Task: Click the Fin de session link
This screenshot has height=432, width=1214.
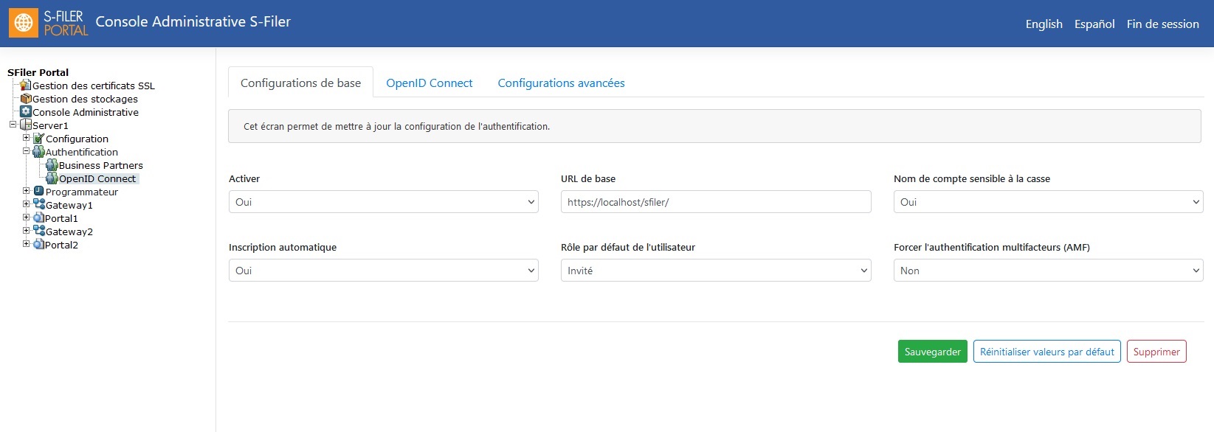Action: [1162, 24]
